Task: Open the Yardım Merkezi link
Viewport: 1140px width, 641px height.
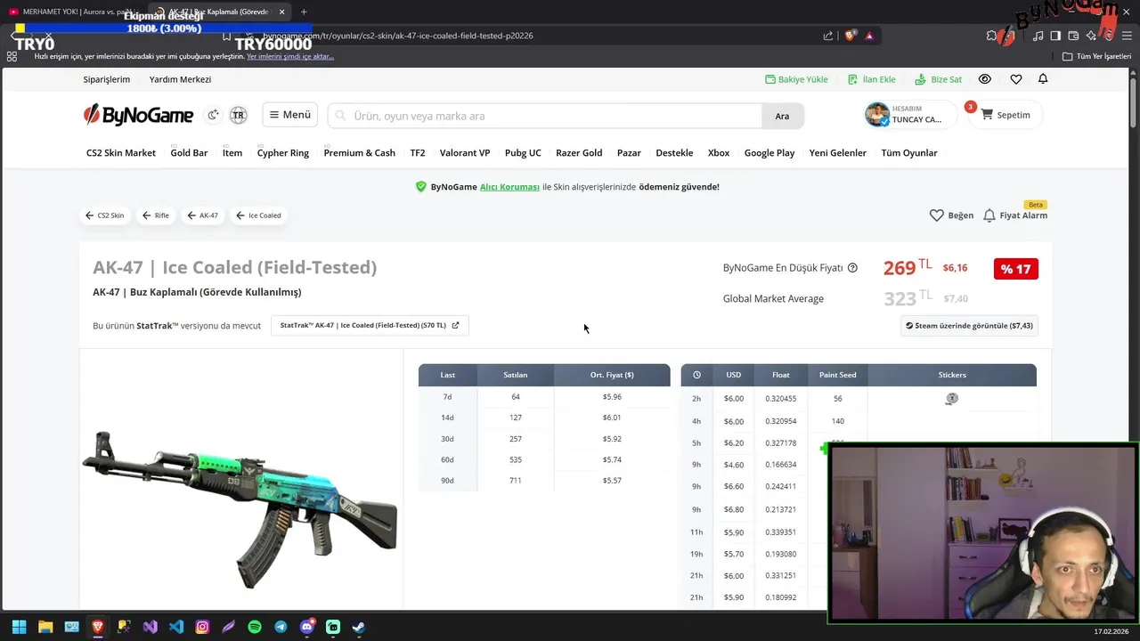Action: 180,79
